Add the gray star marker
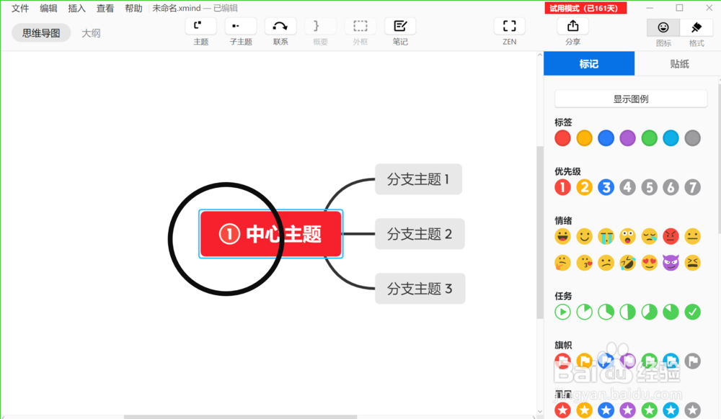This screenshot has height=419, width=721. (x=692, y=410)
